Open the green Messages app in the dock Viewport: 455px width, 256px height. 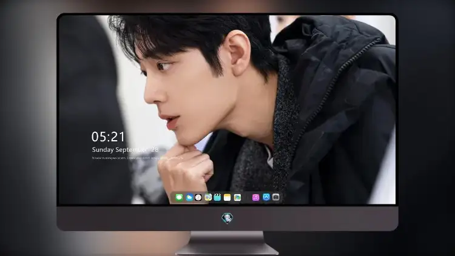click(x=179, y=197)
